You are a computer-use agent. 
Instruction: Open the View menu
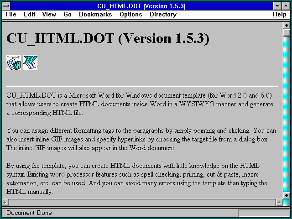(x=49, y=14)
